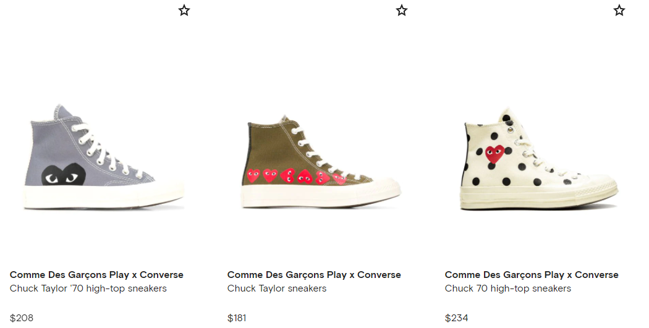Screen dimensions: 649x328
Task: Open the Chuck Taylor sneakers product title
Action: pyautogui.click(x=276, y=288)
